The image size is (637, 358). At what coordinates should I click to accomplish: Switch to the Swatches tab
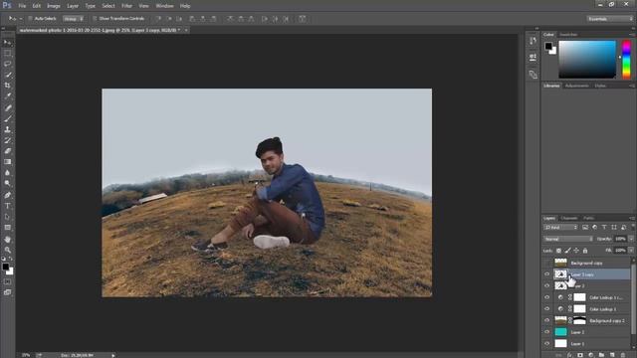(568, 35)
